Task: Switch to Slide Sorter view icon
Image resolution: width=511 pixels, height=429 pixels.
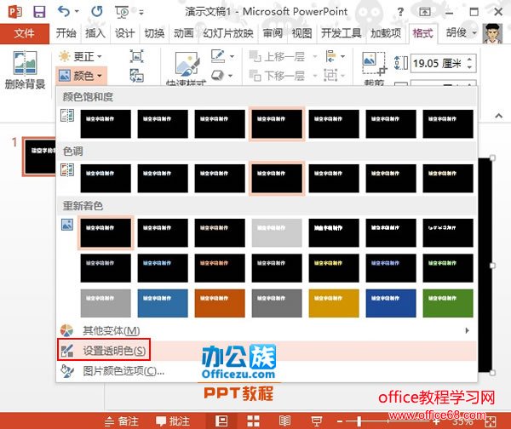Action: coord(253,420)
